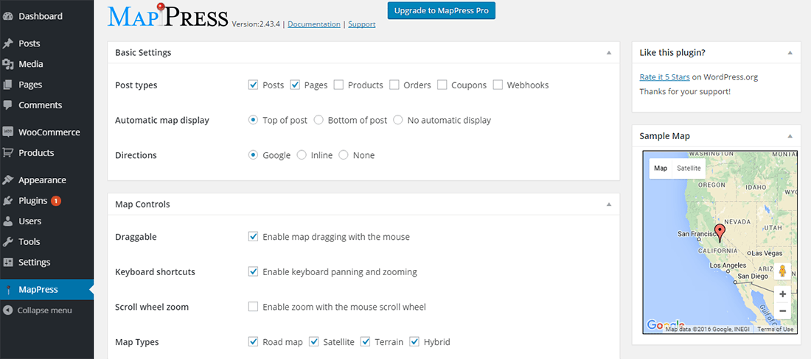Enable the Orders post type checkbox
Image resolution: width=811 pixels, height=359 pixels.
pyautogui.click(x=394, y=85)
